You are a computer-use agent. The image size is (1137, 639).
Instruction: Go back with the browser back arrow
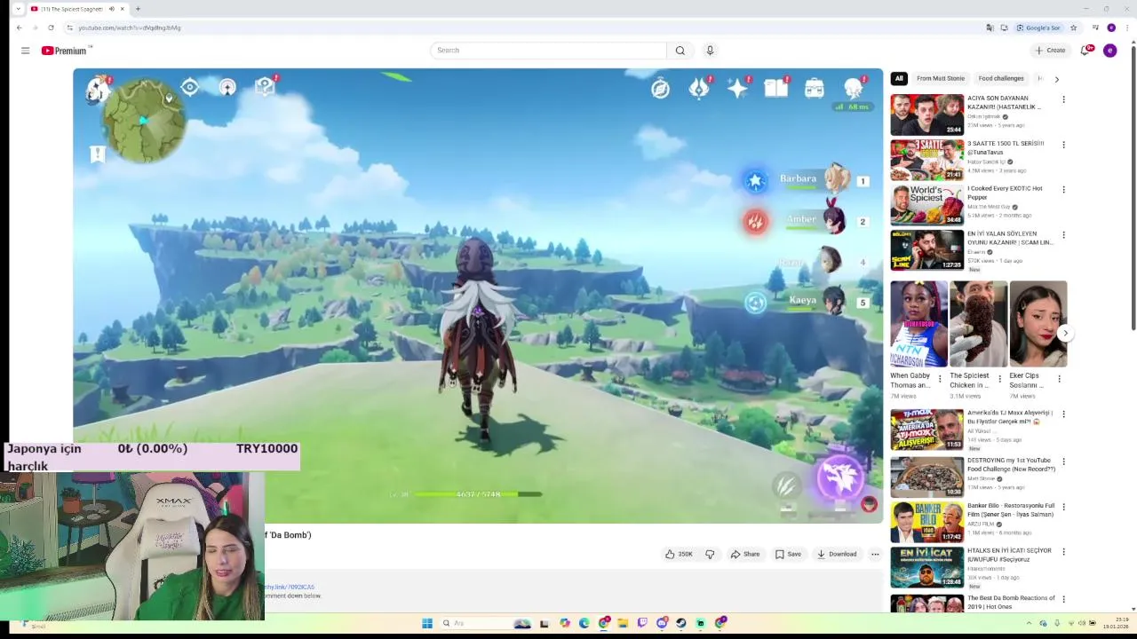[x=19, y=28]
